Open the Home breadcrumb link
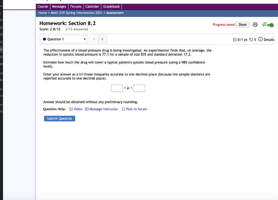278x200 pixels. click(43, 13)
